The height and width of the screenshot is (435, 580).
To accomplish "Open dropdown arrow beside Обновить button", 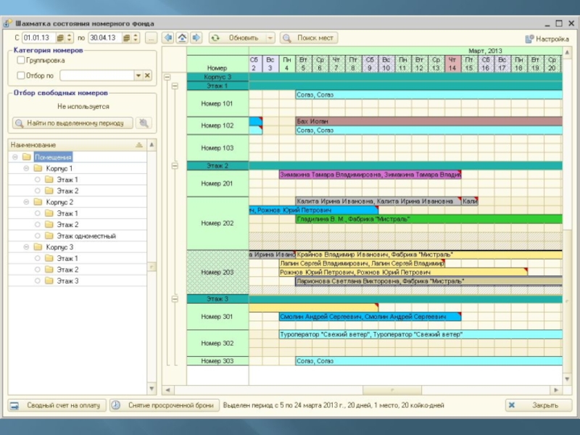I will coord(270,38).
